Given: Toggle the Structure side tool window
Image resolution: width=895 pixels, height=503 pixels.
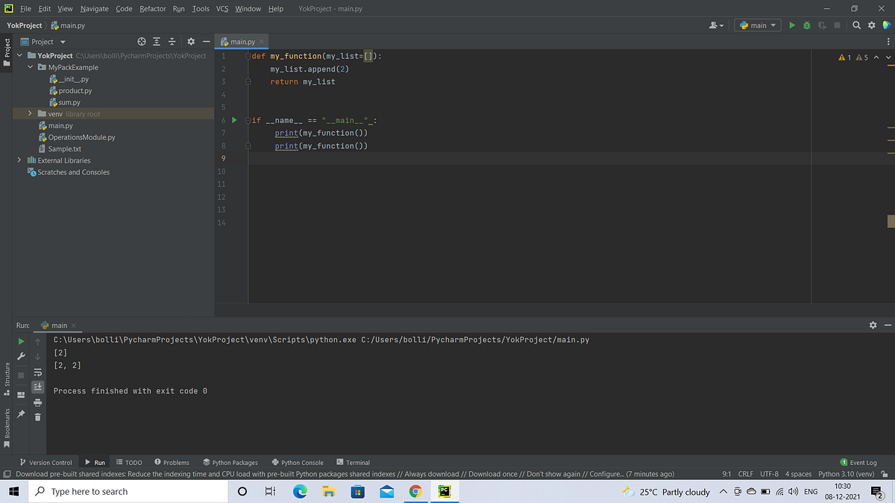Looking at the screenshot, I should coord(7,380).
